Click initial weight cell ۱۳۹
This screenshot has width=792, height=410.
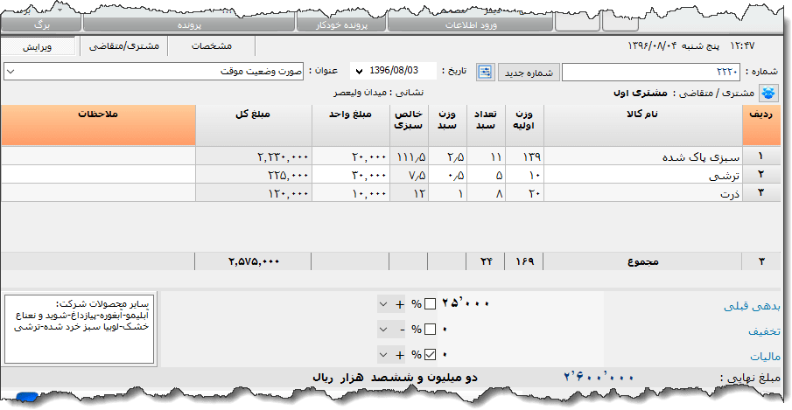click(524, 156)
